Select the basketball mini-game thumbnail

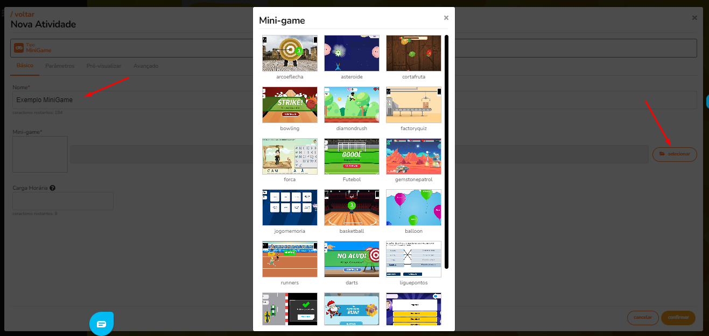[352, 208]
